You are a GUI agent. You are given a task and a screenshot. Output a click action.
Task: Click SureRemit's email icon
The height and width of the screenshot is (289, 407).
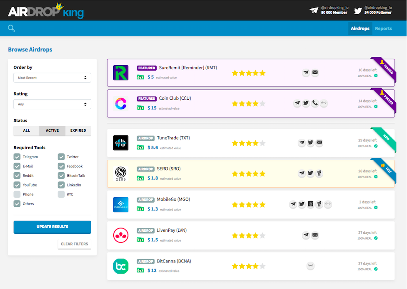[x=315, y=72]
